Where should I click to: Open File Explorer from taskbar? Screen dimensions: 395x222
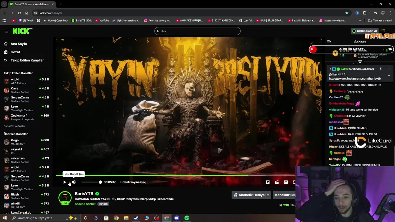pos(126,218)
